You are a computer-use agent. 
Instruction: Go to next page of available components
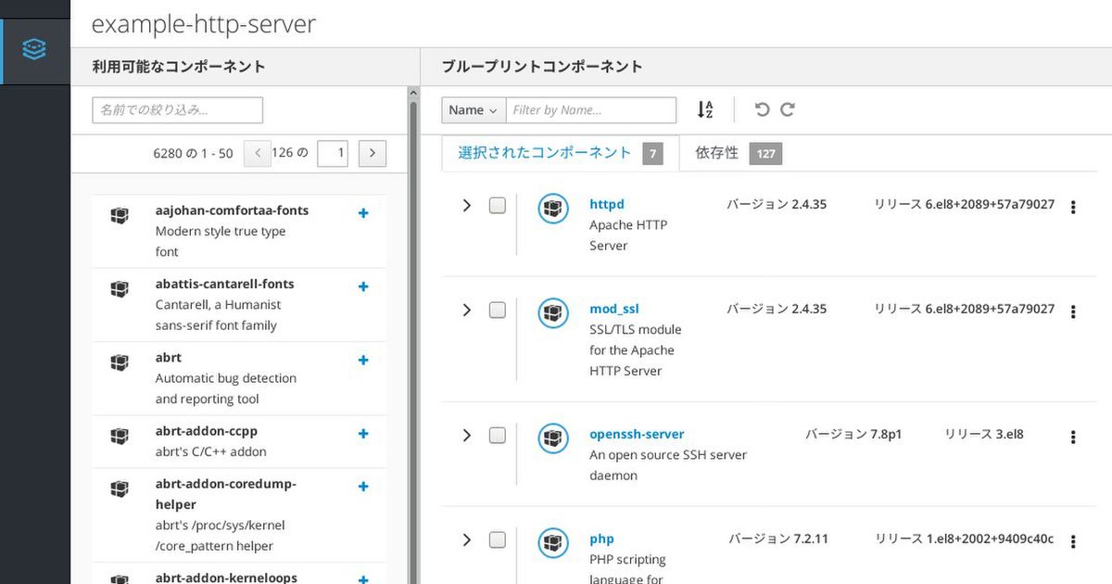[372, 154]
